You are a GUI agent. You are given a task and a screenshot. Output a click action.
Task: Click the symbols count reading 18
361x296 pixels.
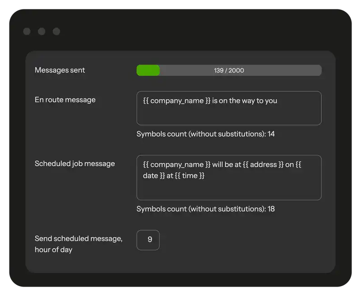click(205, 209)
